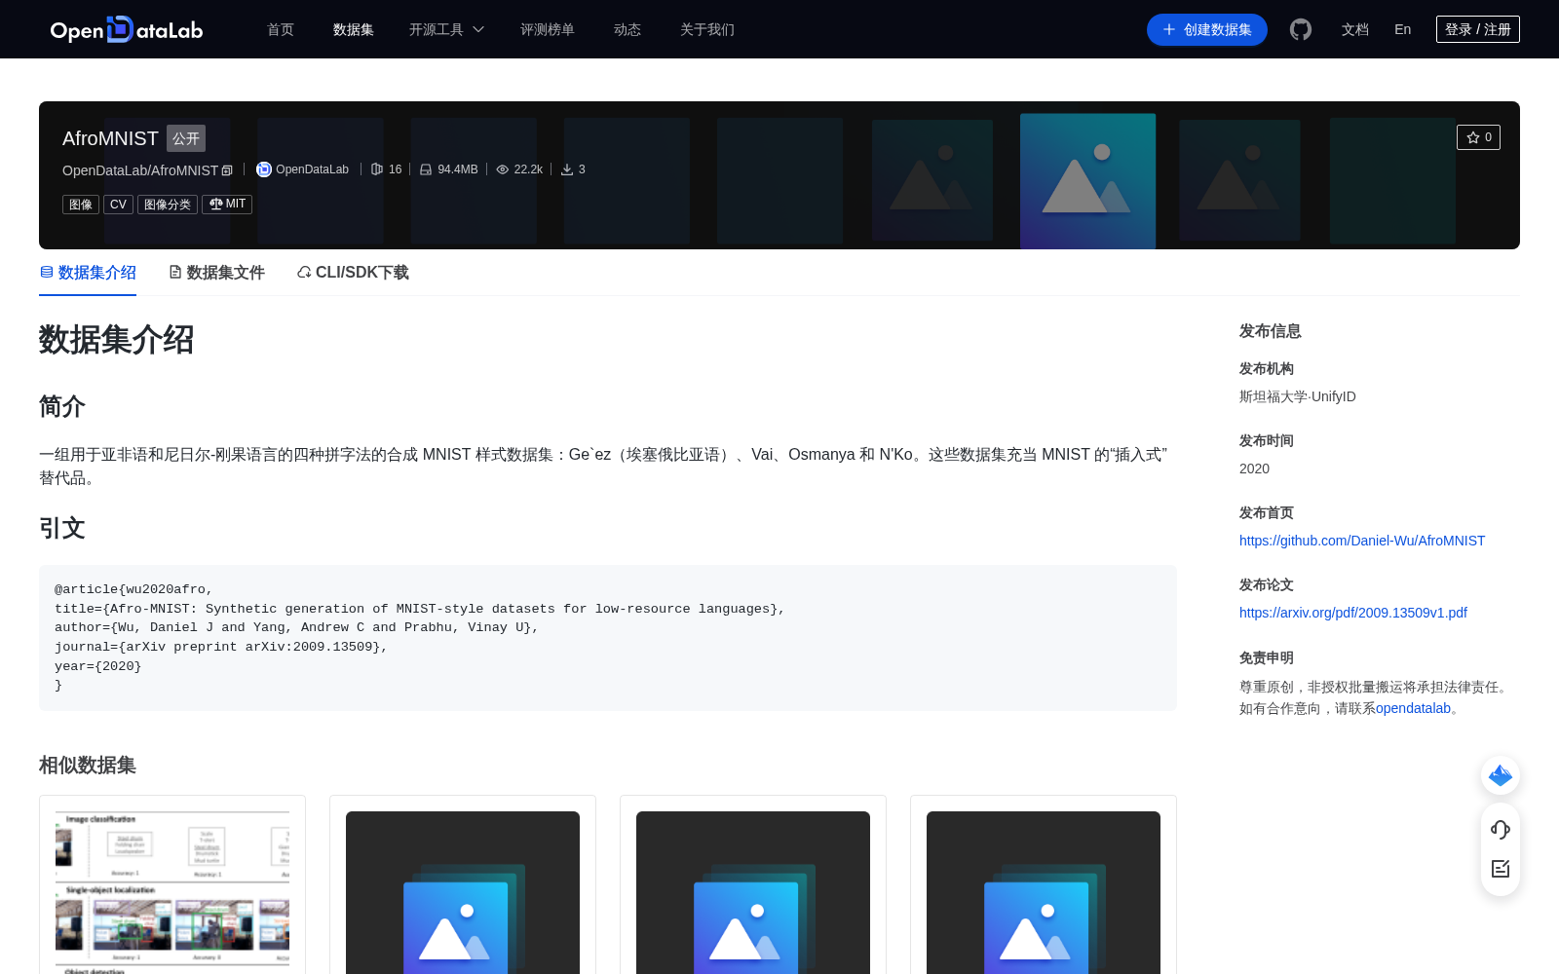The image size is (1559, 974).
Task: Click the AfroMNIST dataset title
Action: 110,138
